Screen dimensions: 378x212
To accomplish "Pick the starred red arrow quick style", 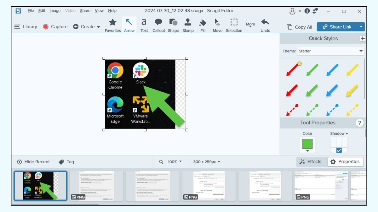I will (294, 69).
